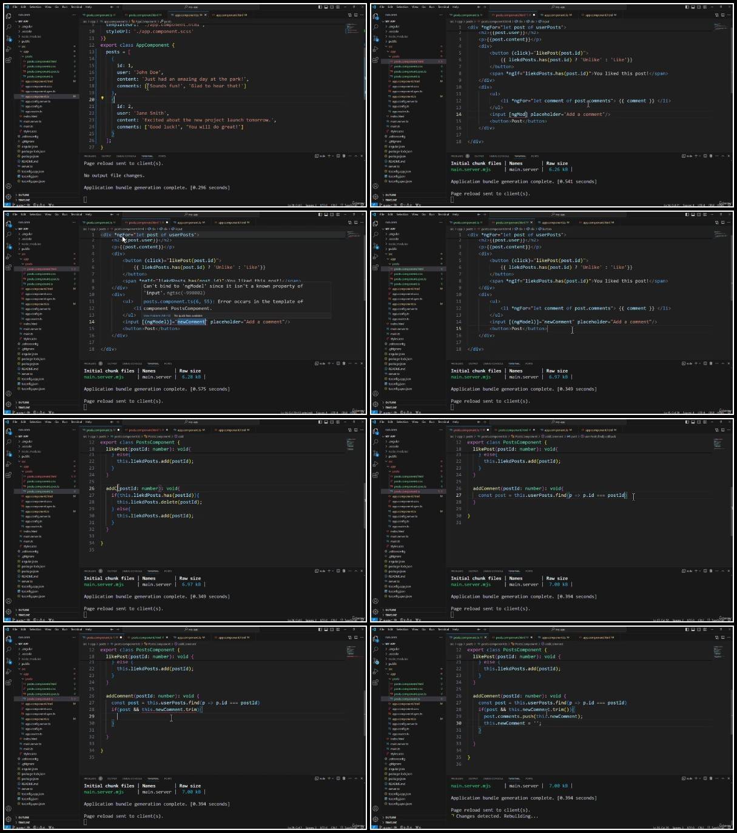Open Run and Debug in the '[ngMod]' input frame
Screen dimensions: 737x833
(x=375, y=49)
